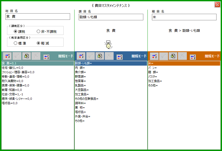This screenshot has width=222, height=151.
Task: Click the delete-row icon in the blue 類目 toolbar
Action: click(120, 57)
